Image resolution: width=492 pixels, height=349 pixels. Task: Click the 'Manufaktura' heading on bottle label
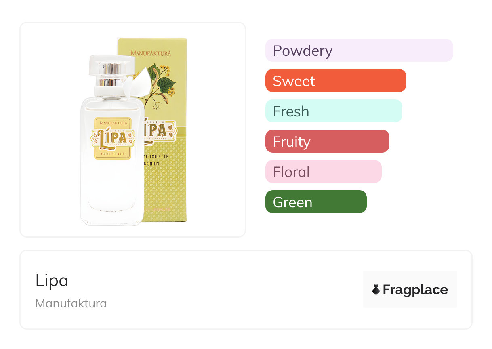click(x=113, y=122)
